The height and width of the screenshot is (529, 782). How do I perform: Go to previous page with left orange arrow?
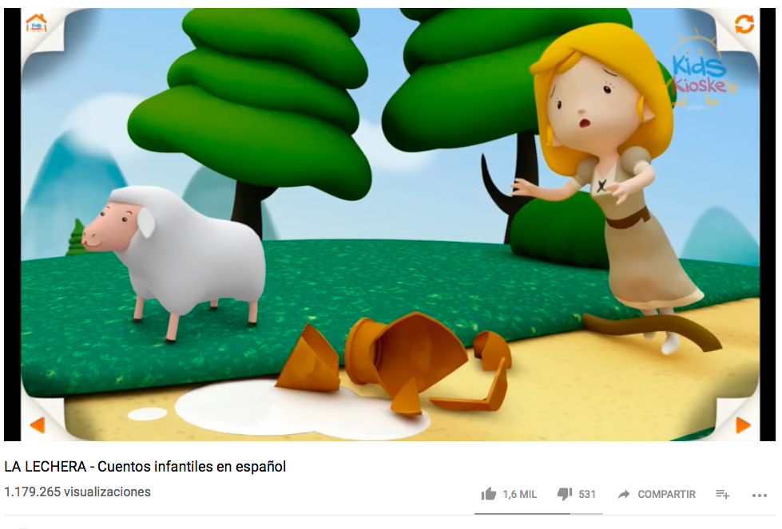(x=38, y=425)
